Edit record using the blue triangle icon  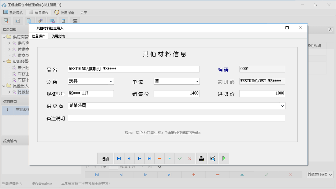pyautogui.click(x=170, y=158)
